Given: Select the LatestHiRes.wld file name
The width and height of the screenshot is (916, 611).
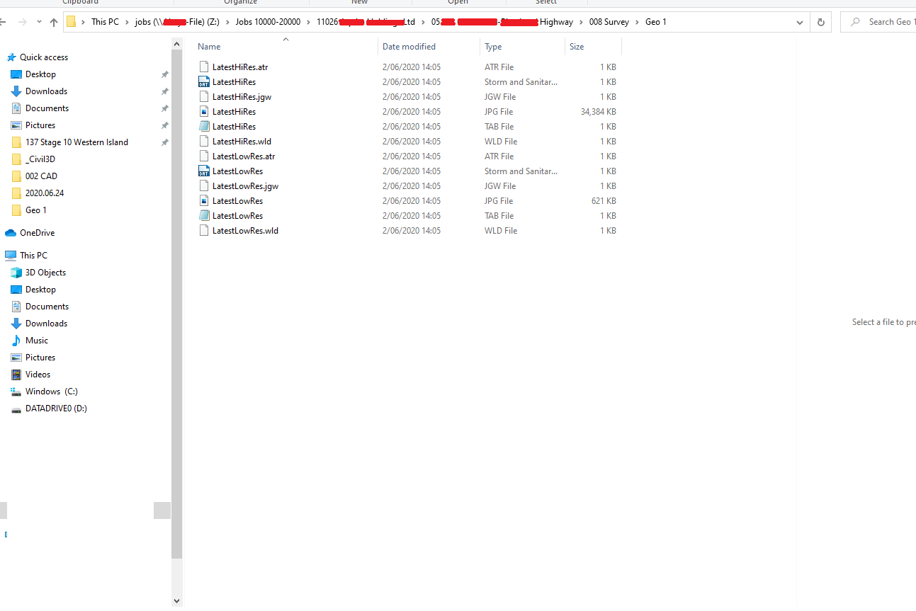Looking at the screenshot, I should point(242,142).
